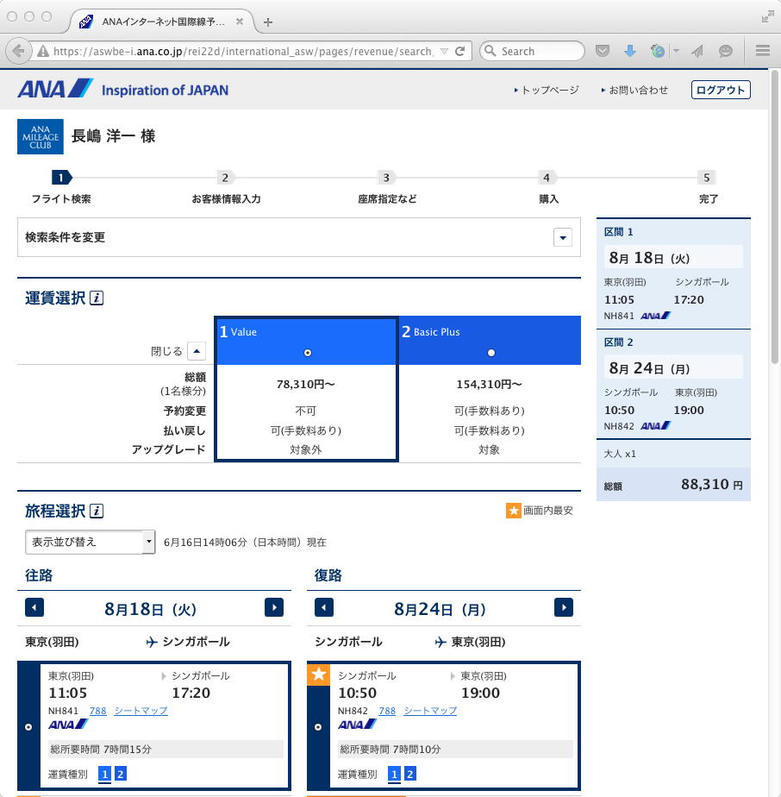The width and height of the screenshot is (781, 797).
Task: Click step 1 フライト検索 marker
Action: pyautogui.click(x=61, y=178)
